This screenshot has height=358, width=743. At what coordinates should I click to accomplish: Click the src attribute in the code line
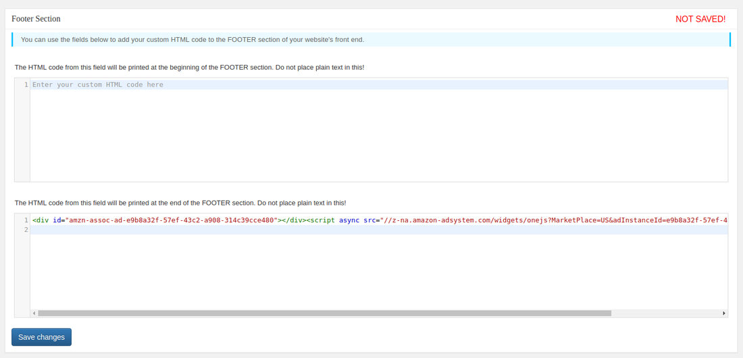click(x=369, y=220)
